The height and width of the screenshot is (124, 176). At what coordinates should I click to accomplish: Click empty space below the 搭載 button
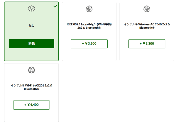[31, 55]
